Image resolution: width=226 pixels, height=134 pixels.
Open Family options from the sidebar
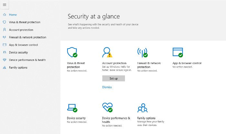click(x=18, y=68)
